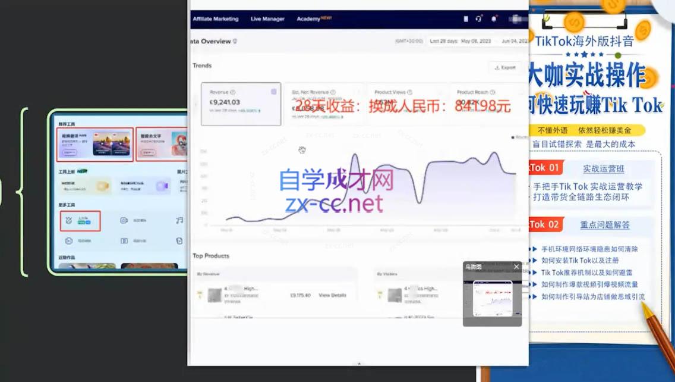675x382 pixels.
Task: Open the 智能去文字 tool card in left app
Action: tap(162, 145)
